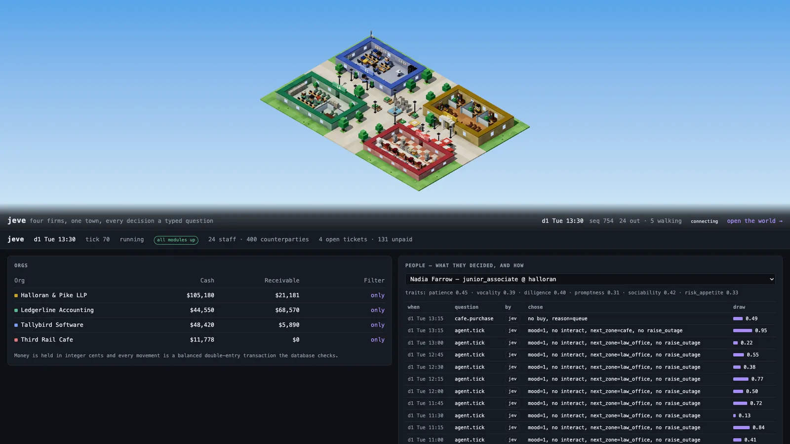Click the blue Tallybird Software color square
The height and width of the screenshot is (444, 790).
pyautogui.click(x=16, y=325)
